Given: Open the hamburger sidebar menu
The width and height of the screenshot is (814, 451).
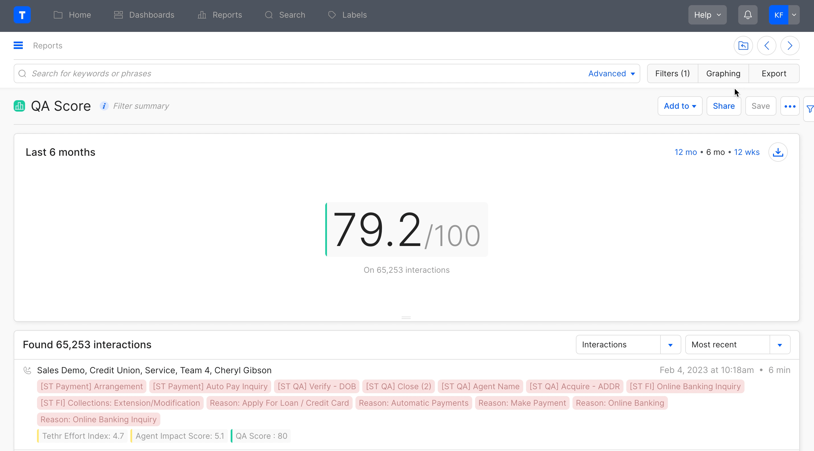Looking at the screenshot, I should point(18,46).
